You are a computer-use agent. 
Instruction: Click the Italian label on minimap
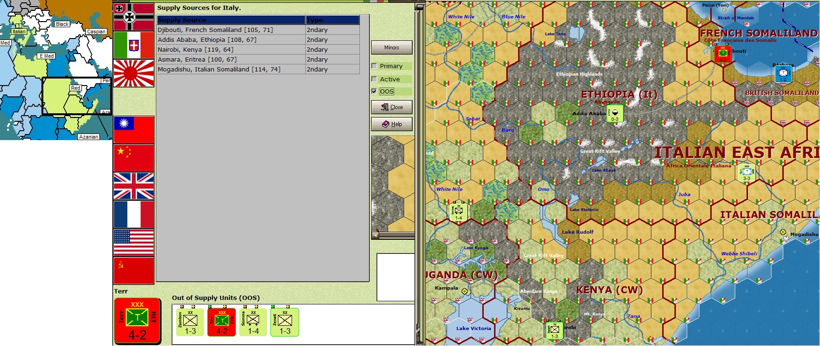click(x=19, y=32)
